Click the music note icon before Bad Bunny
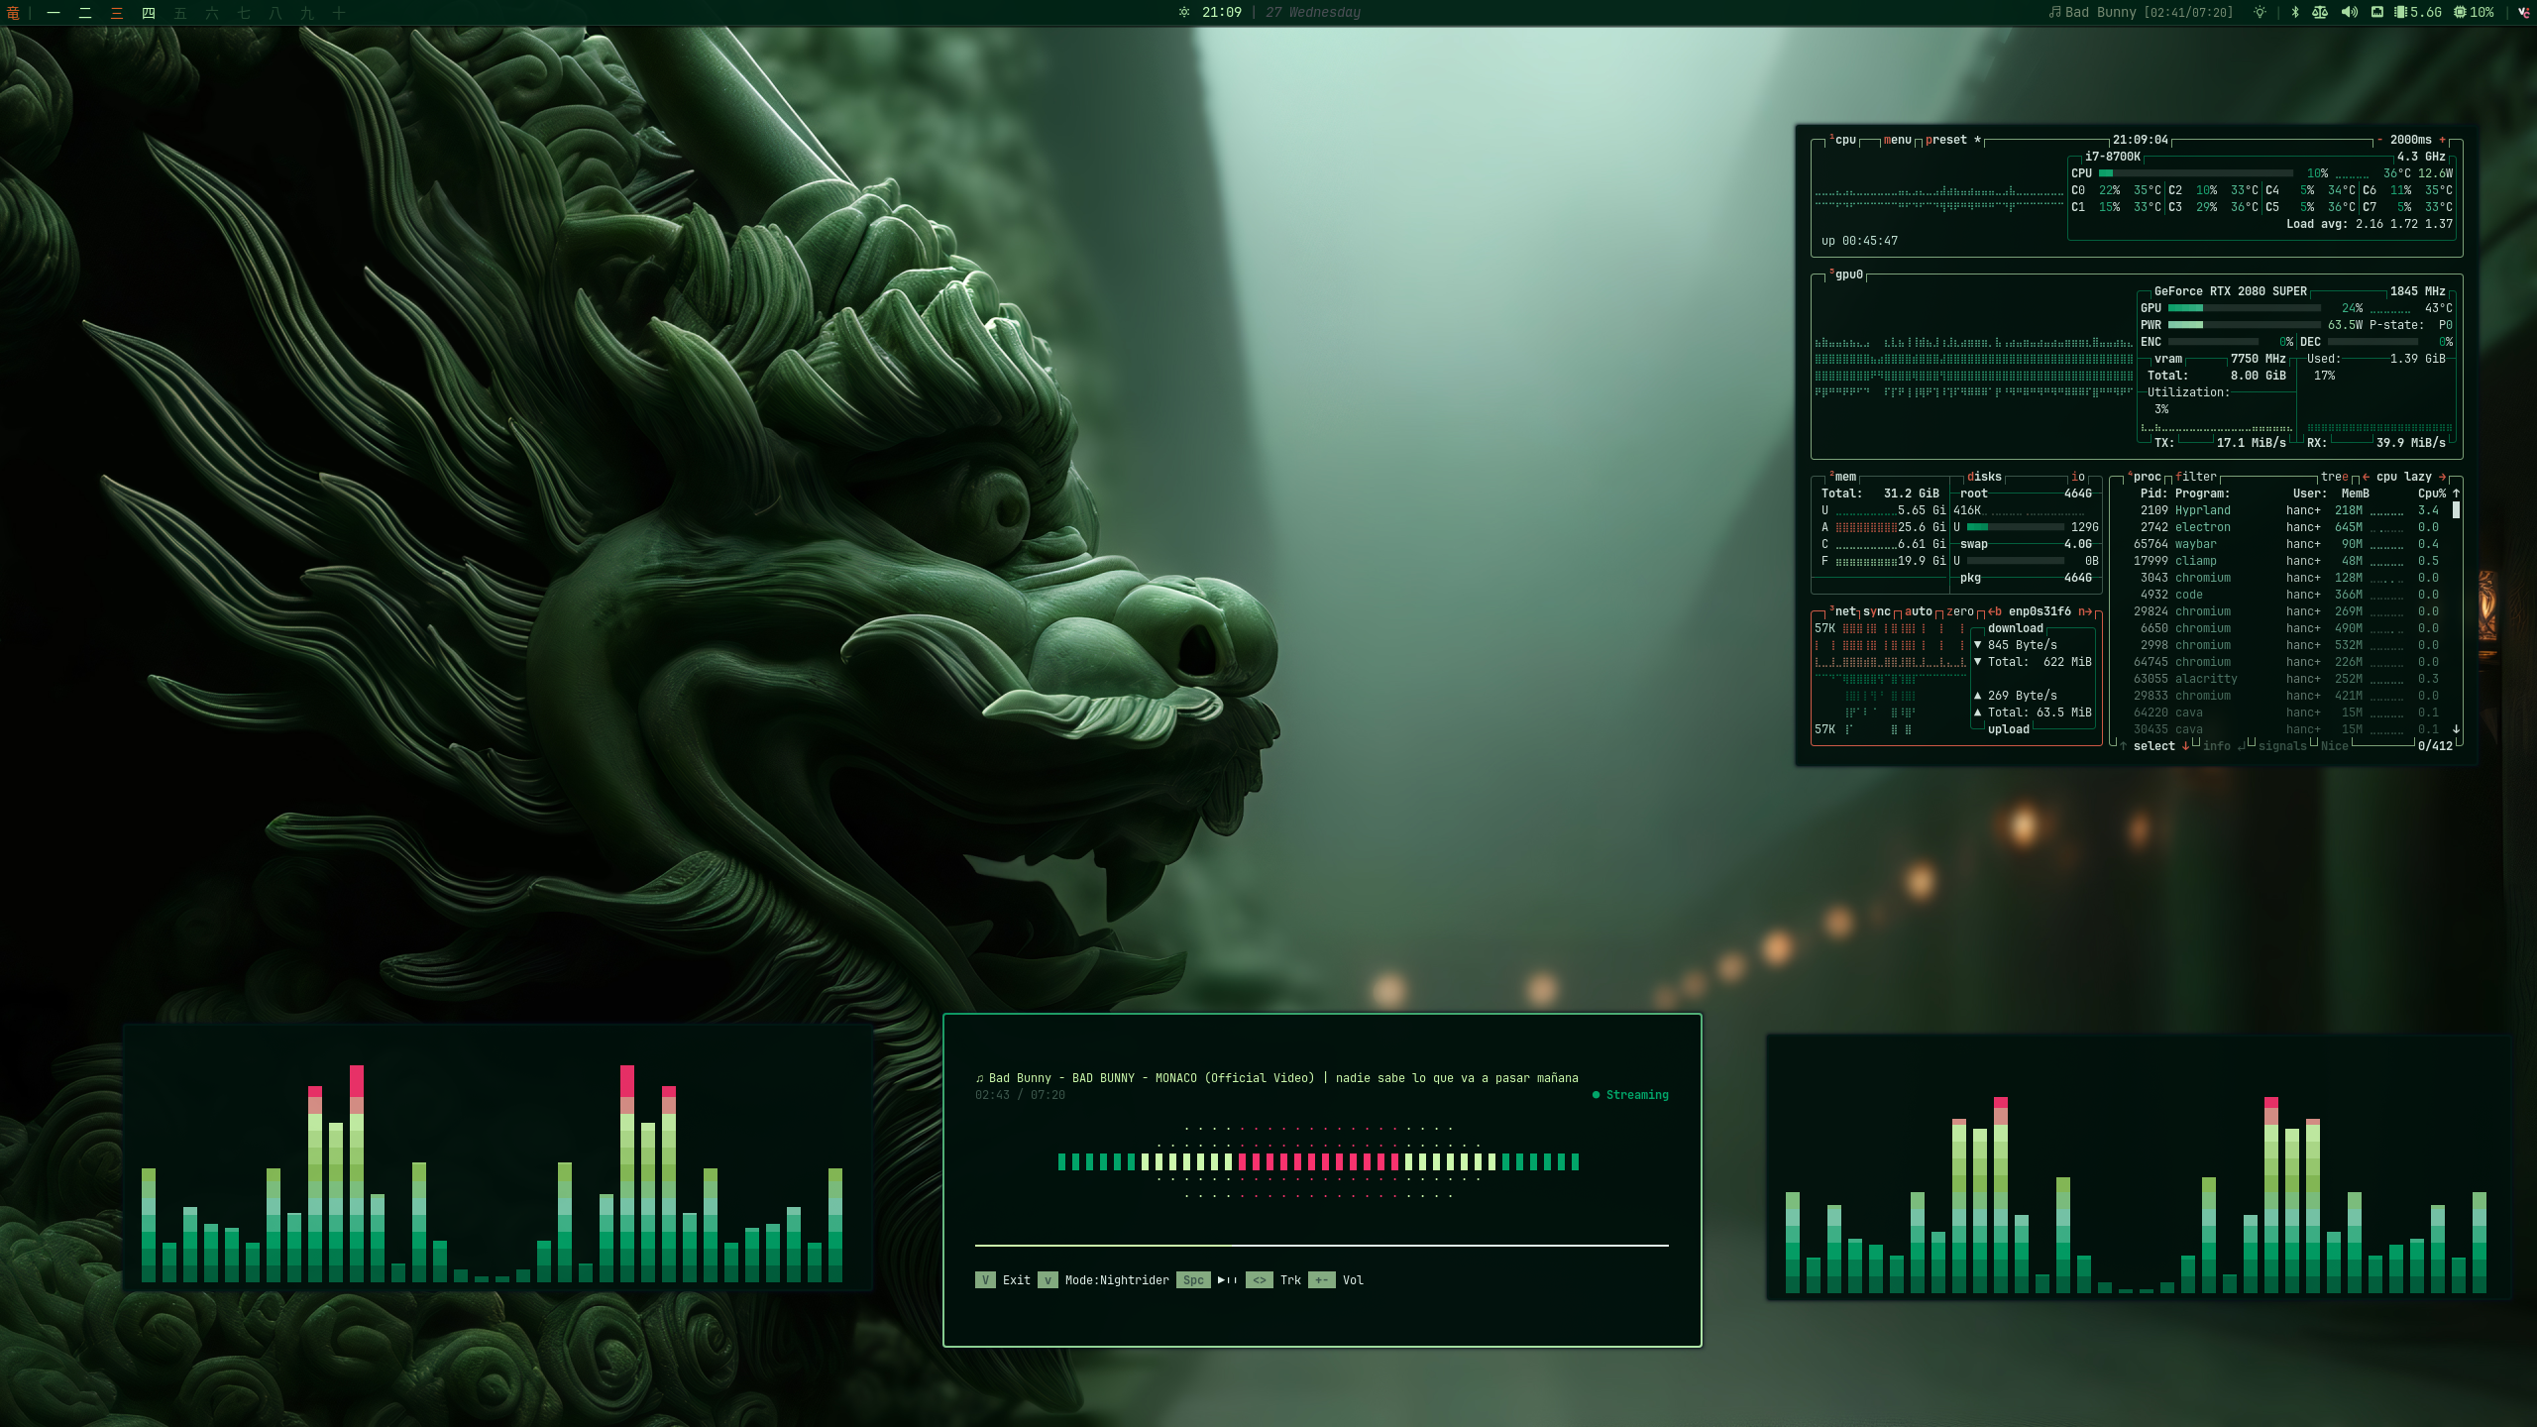The width and height of the screenshot is (2537, 1427). 2054,13
